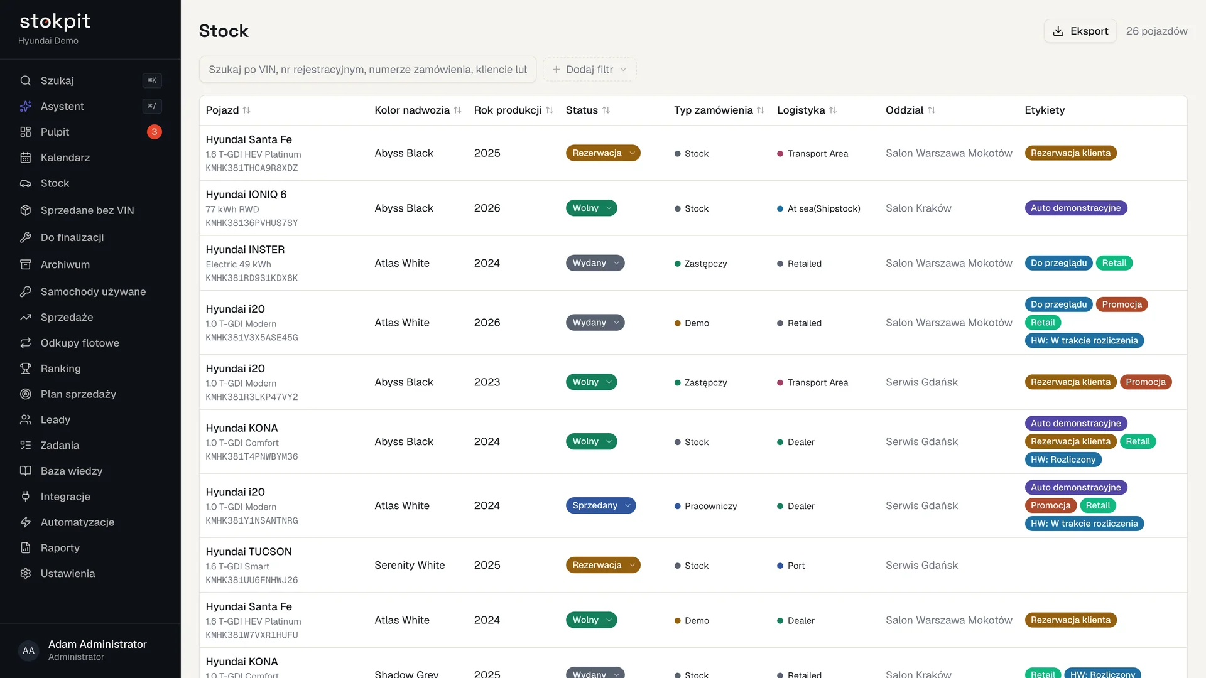The height and width of the screenshot is (678, 1206).
Task: Open Kalendarz calendar icon
Action: (26, 158)
